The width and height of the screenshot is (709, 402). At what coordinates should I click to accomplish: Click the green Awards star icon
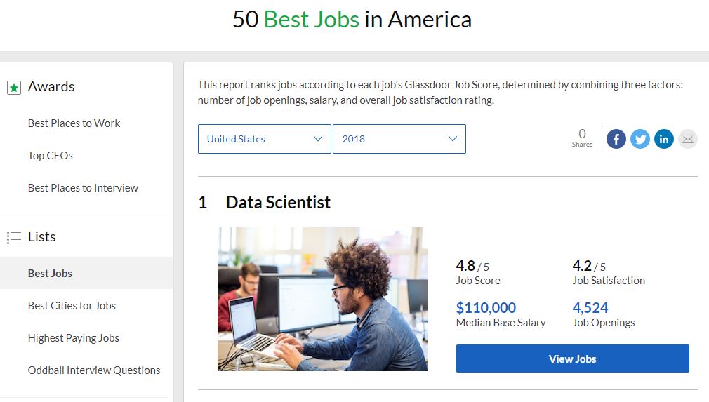tap(13, 88)
